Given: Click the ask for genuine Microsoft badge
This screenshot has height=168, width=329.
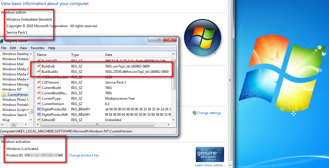Looking at the screenshot, I should 210,154.
